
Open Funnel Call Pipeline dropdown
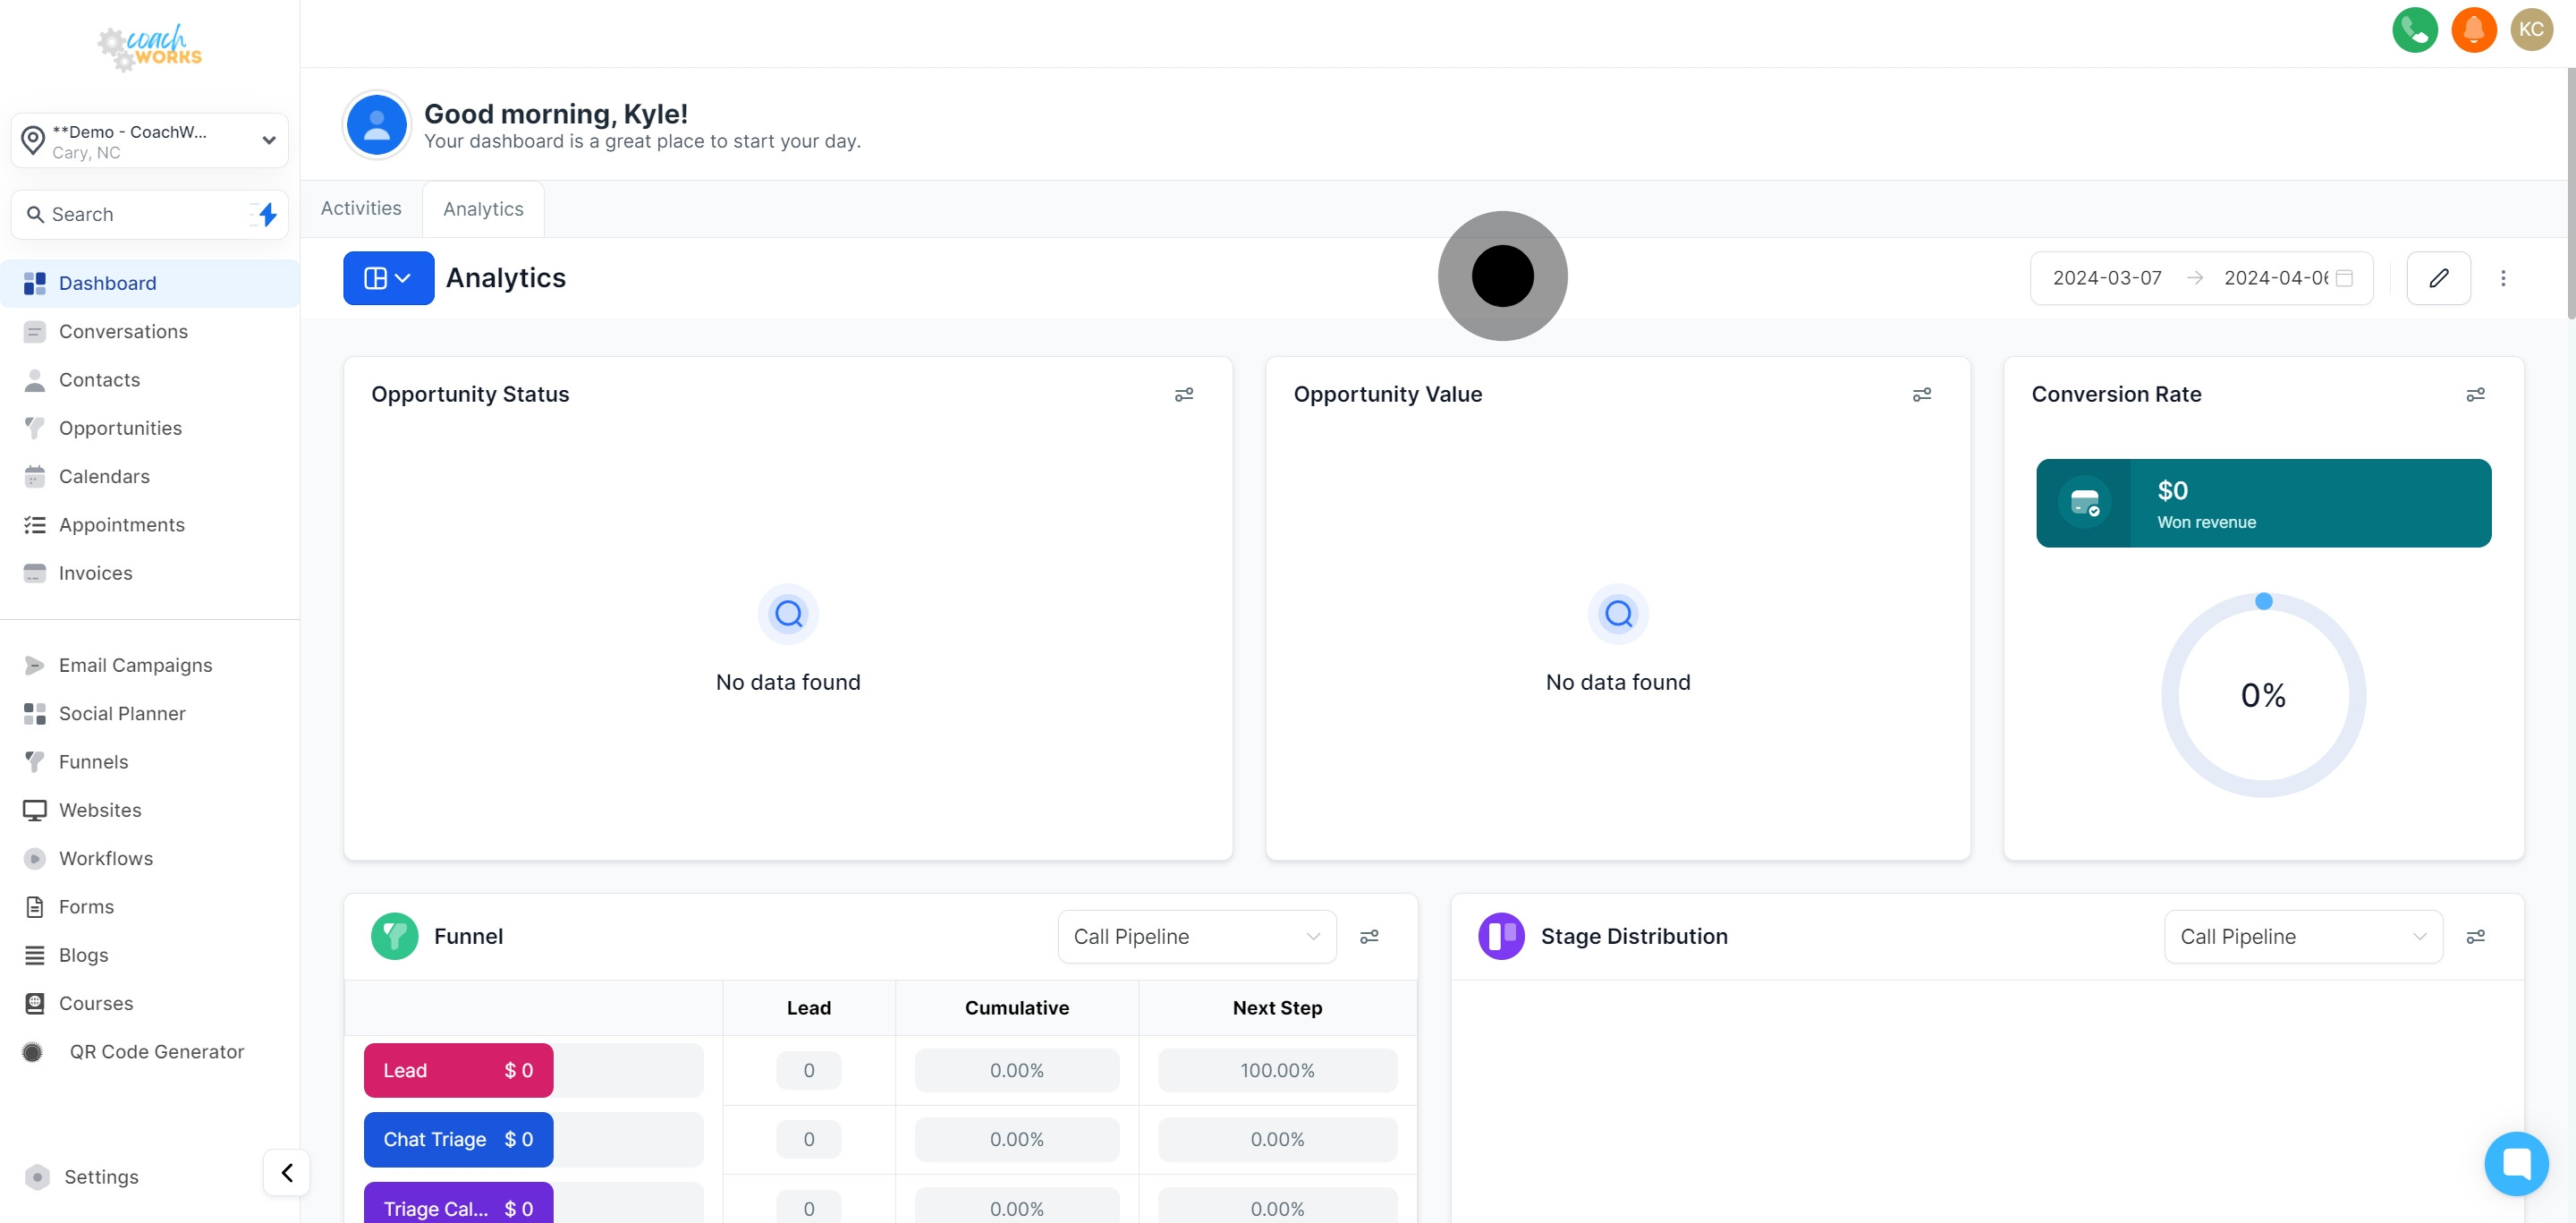point(1196,937)
